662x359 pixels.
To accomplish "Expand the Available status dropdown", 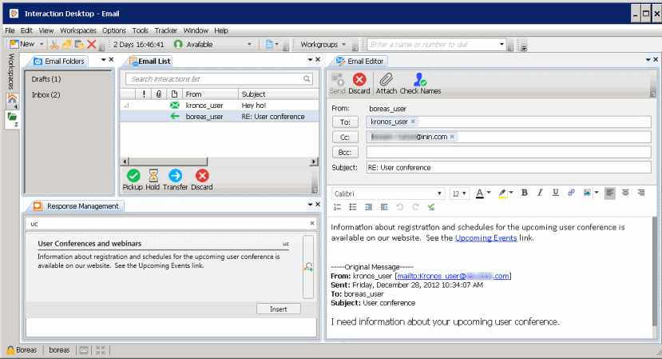I will point(250,45).
